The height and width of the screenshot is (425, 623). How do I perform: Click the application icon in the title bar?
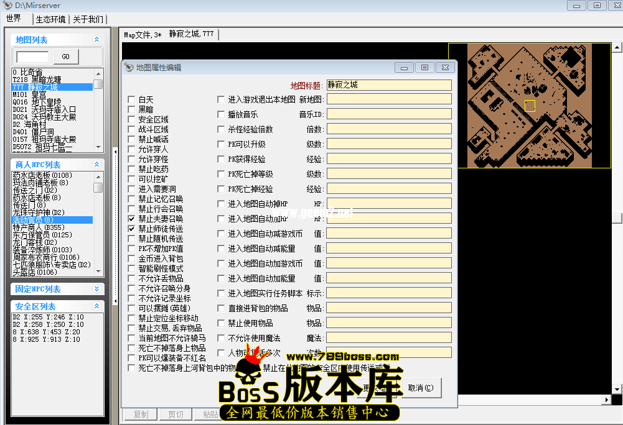pyautogui.click(x=6, y=6)
